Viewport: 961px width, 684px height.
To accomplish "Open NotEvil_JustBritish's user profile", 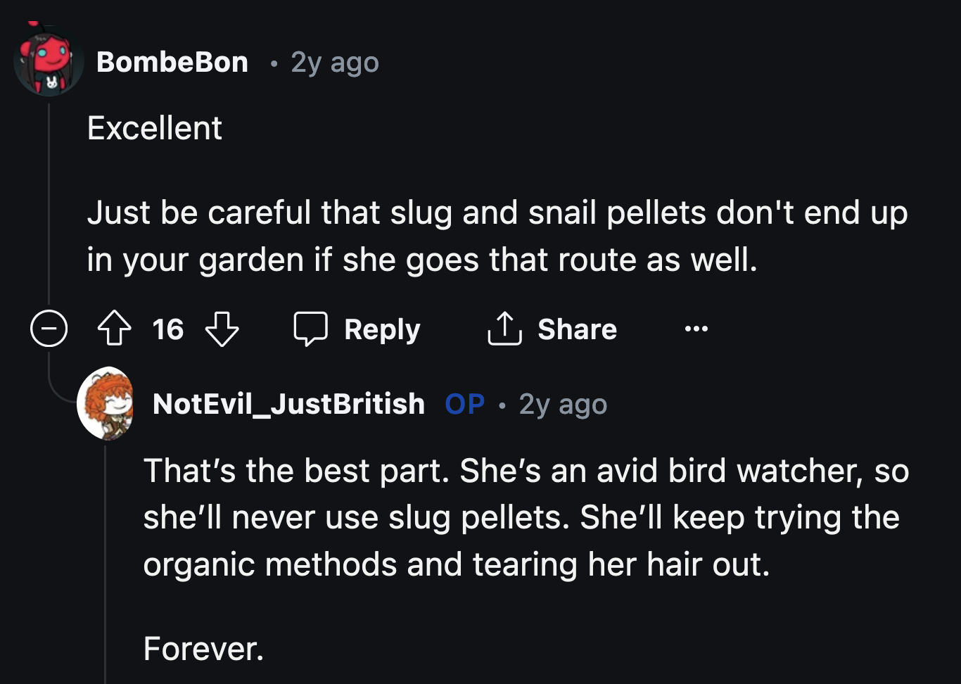I will click(289, 404).
